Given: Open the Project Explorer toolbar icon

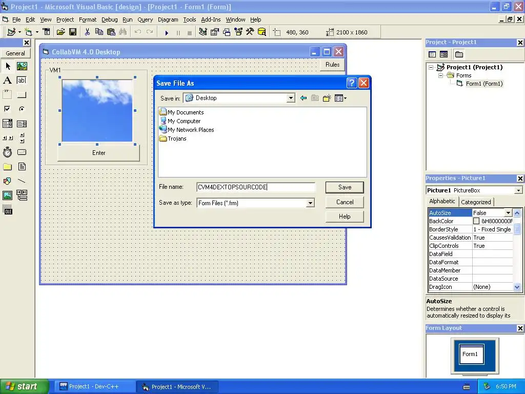Looking at the screenshot, I should 203,32.
